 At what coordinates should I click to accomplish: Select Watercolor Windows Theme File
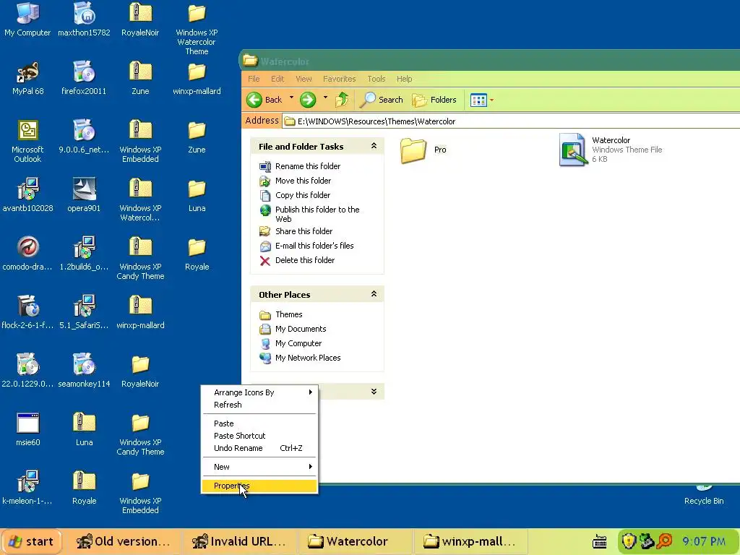tap(611, 150)
